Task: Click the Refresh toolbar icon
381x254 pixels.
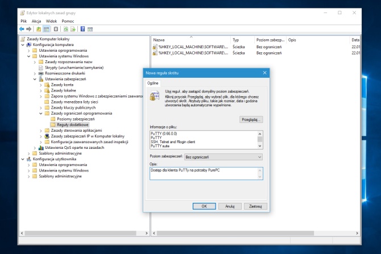Action: 65,29
